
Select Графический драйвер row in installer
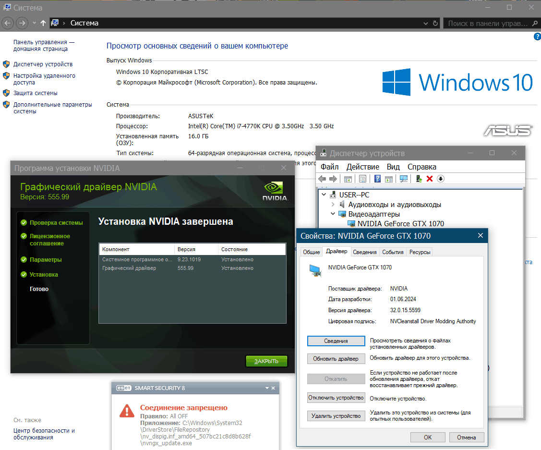[x=192, y=268]
